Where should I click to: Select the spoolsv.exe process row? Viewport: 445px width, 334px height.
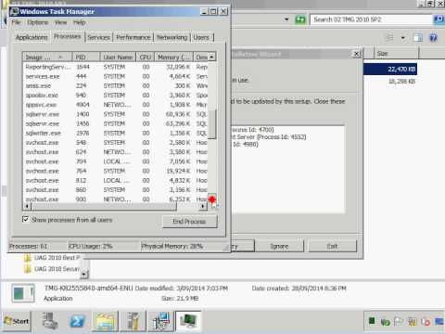click(x=115, y=96)
